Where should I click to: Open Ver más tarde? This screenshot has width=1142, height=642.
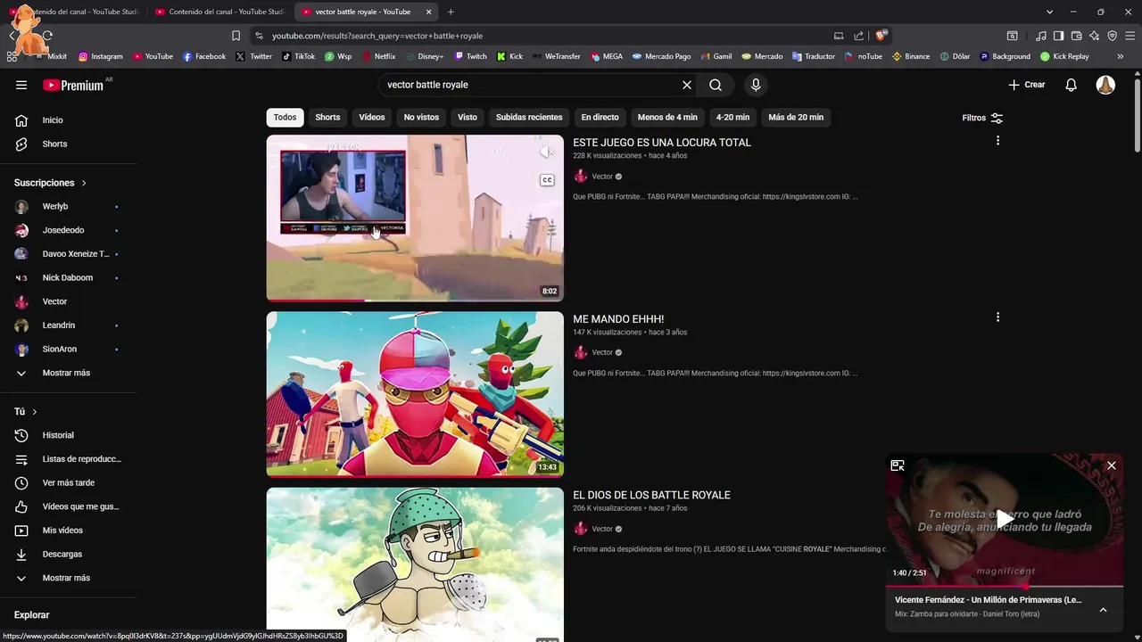68,482
